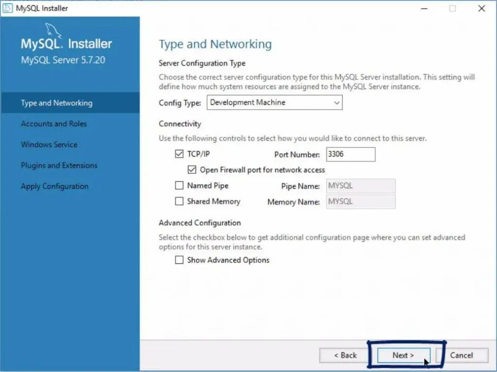This screenshot has width=497, height=372.
Task: Open the Windows Service step
Action: pyautogui.click(x=49, y=145)
